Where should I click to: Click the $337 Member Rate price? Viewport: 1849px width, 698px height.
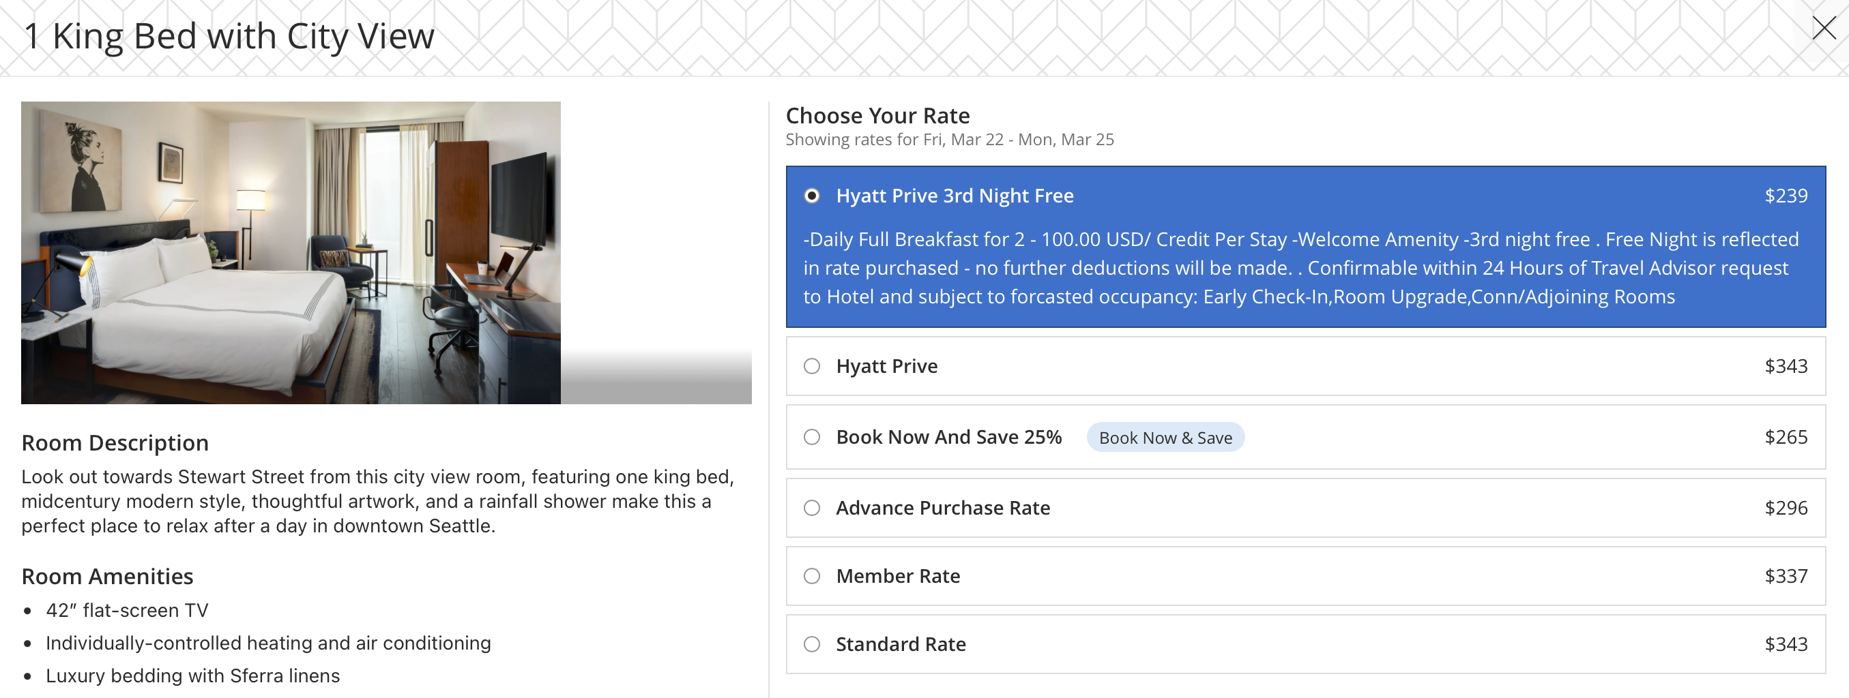(x=1785, y=576)
